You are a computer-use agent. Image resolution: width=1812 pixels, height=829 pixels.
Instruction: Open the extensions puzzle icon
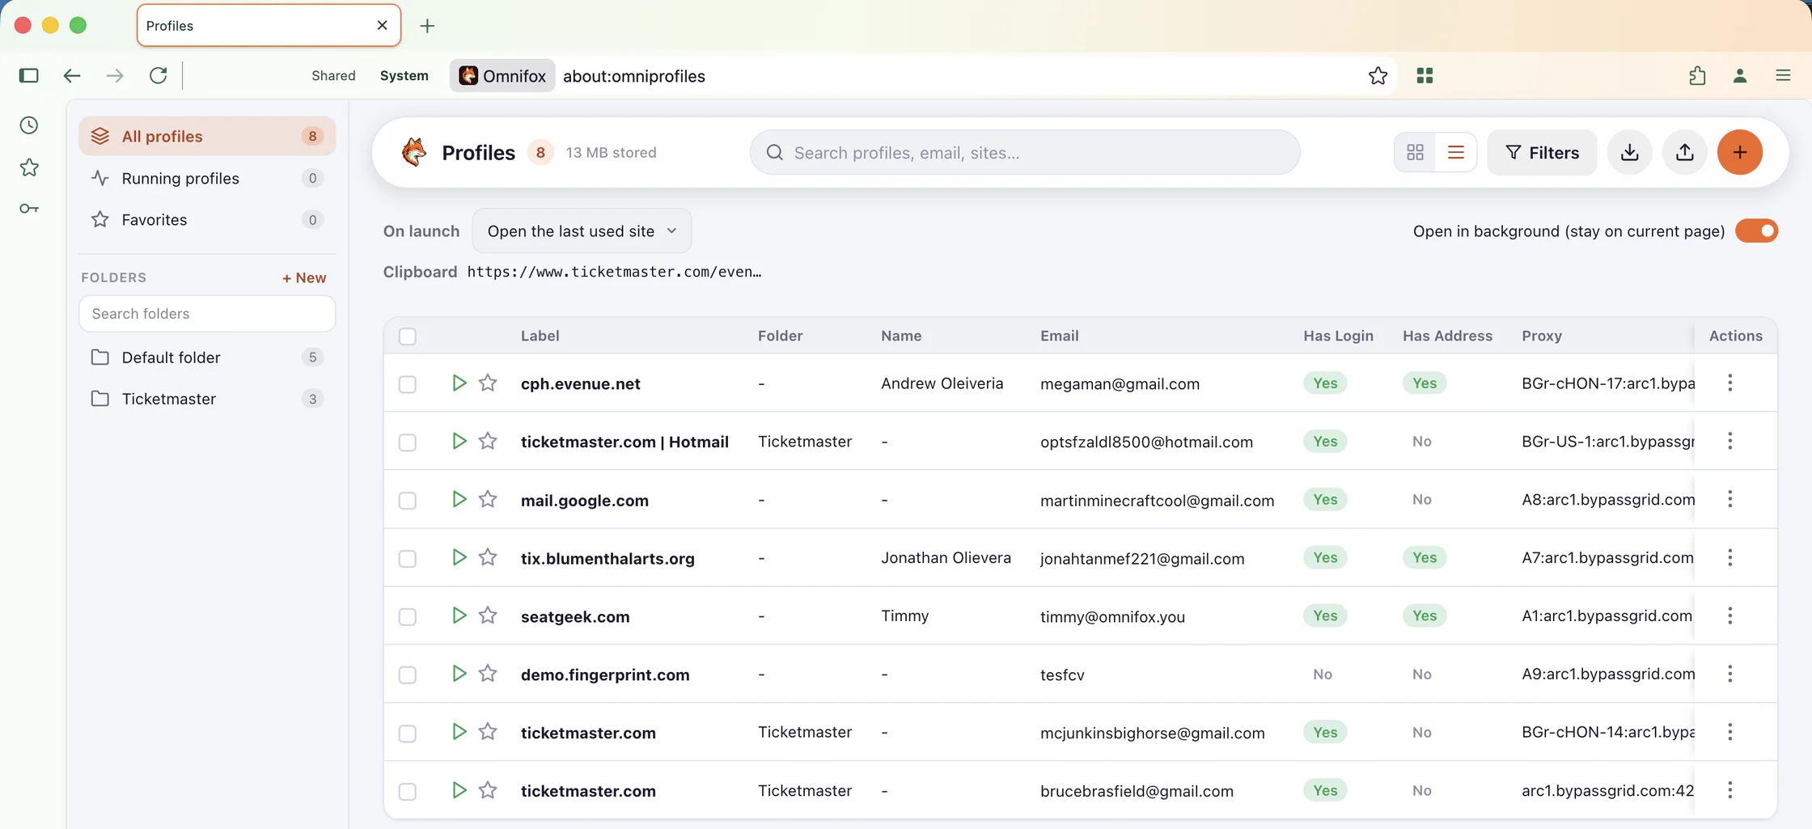1697,75
